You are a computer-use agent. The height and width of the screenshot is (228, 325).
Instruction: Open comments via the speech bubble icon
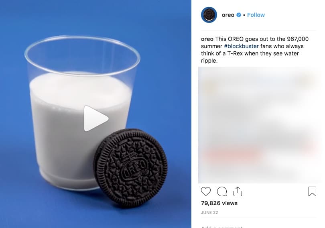click(x=222, y=191)
